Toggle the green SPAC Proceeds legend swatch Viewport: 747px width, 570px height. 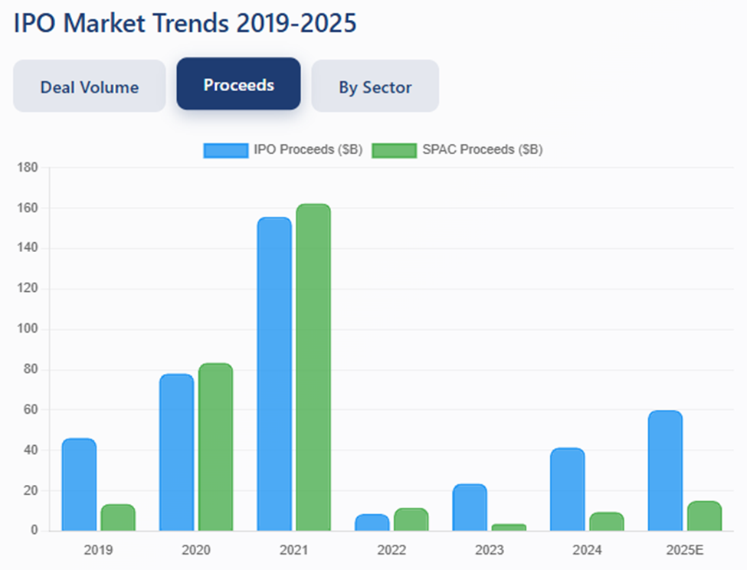[394, 150]
